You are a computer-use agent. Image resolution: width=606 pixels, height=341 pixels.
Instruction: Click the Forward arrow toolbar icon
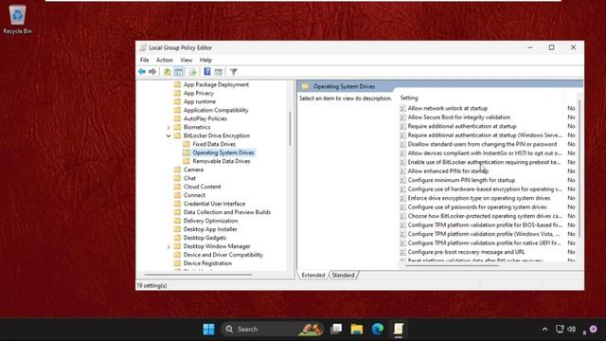[152, 72]
